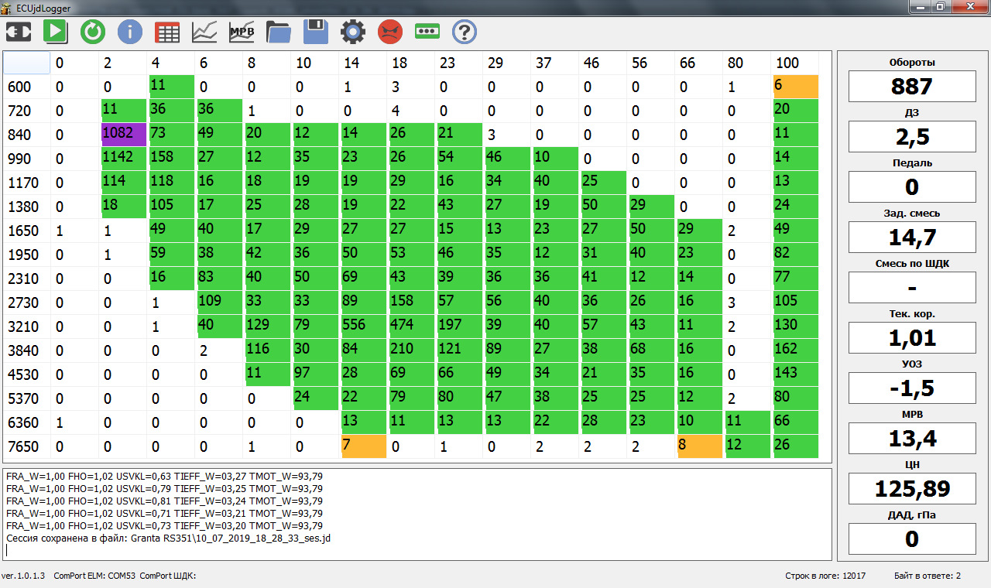
Task: Click the cell showing 474
Action: [411, 326]
